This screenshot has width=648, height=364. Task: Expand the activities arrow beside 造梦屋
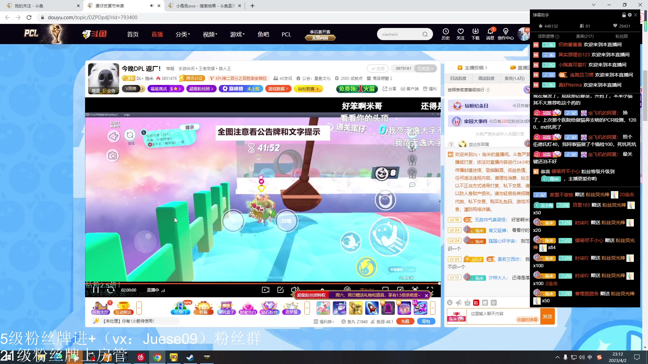[307, 308]
